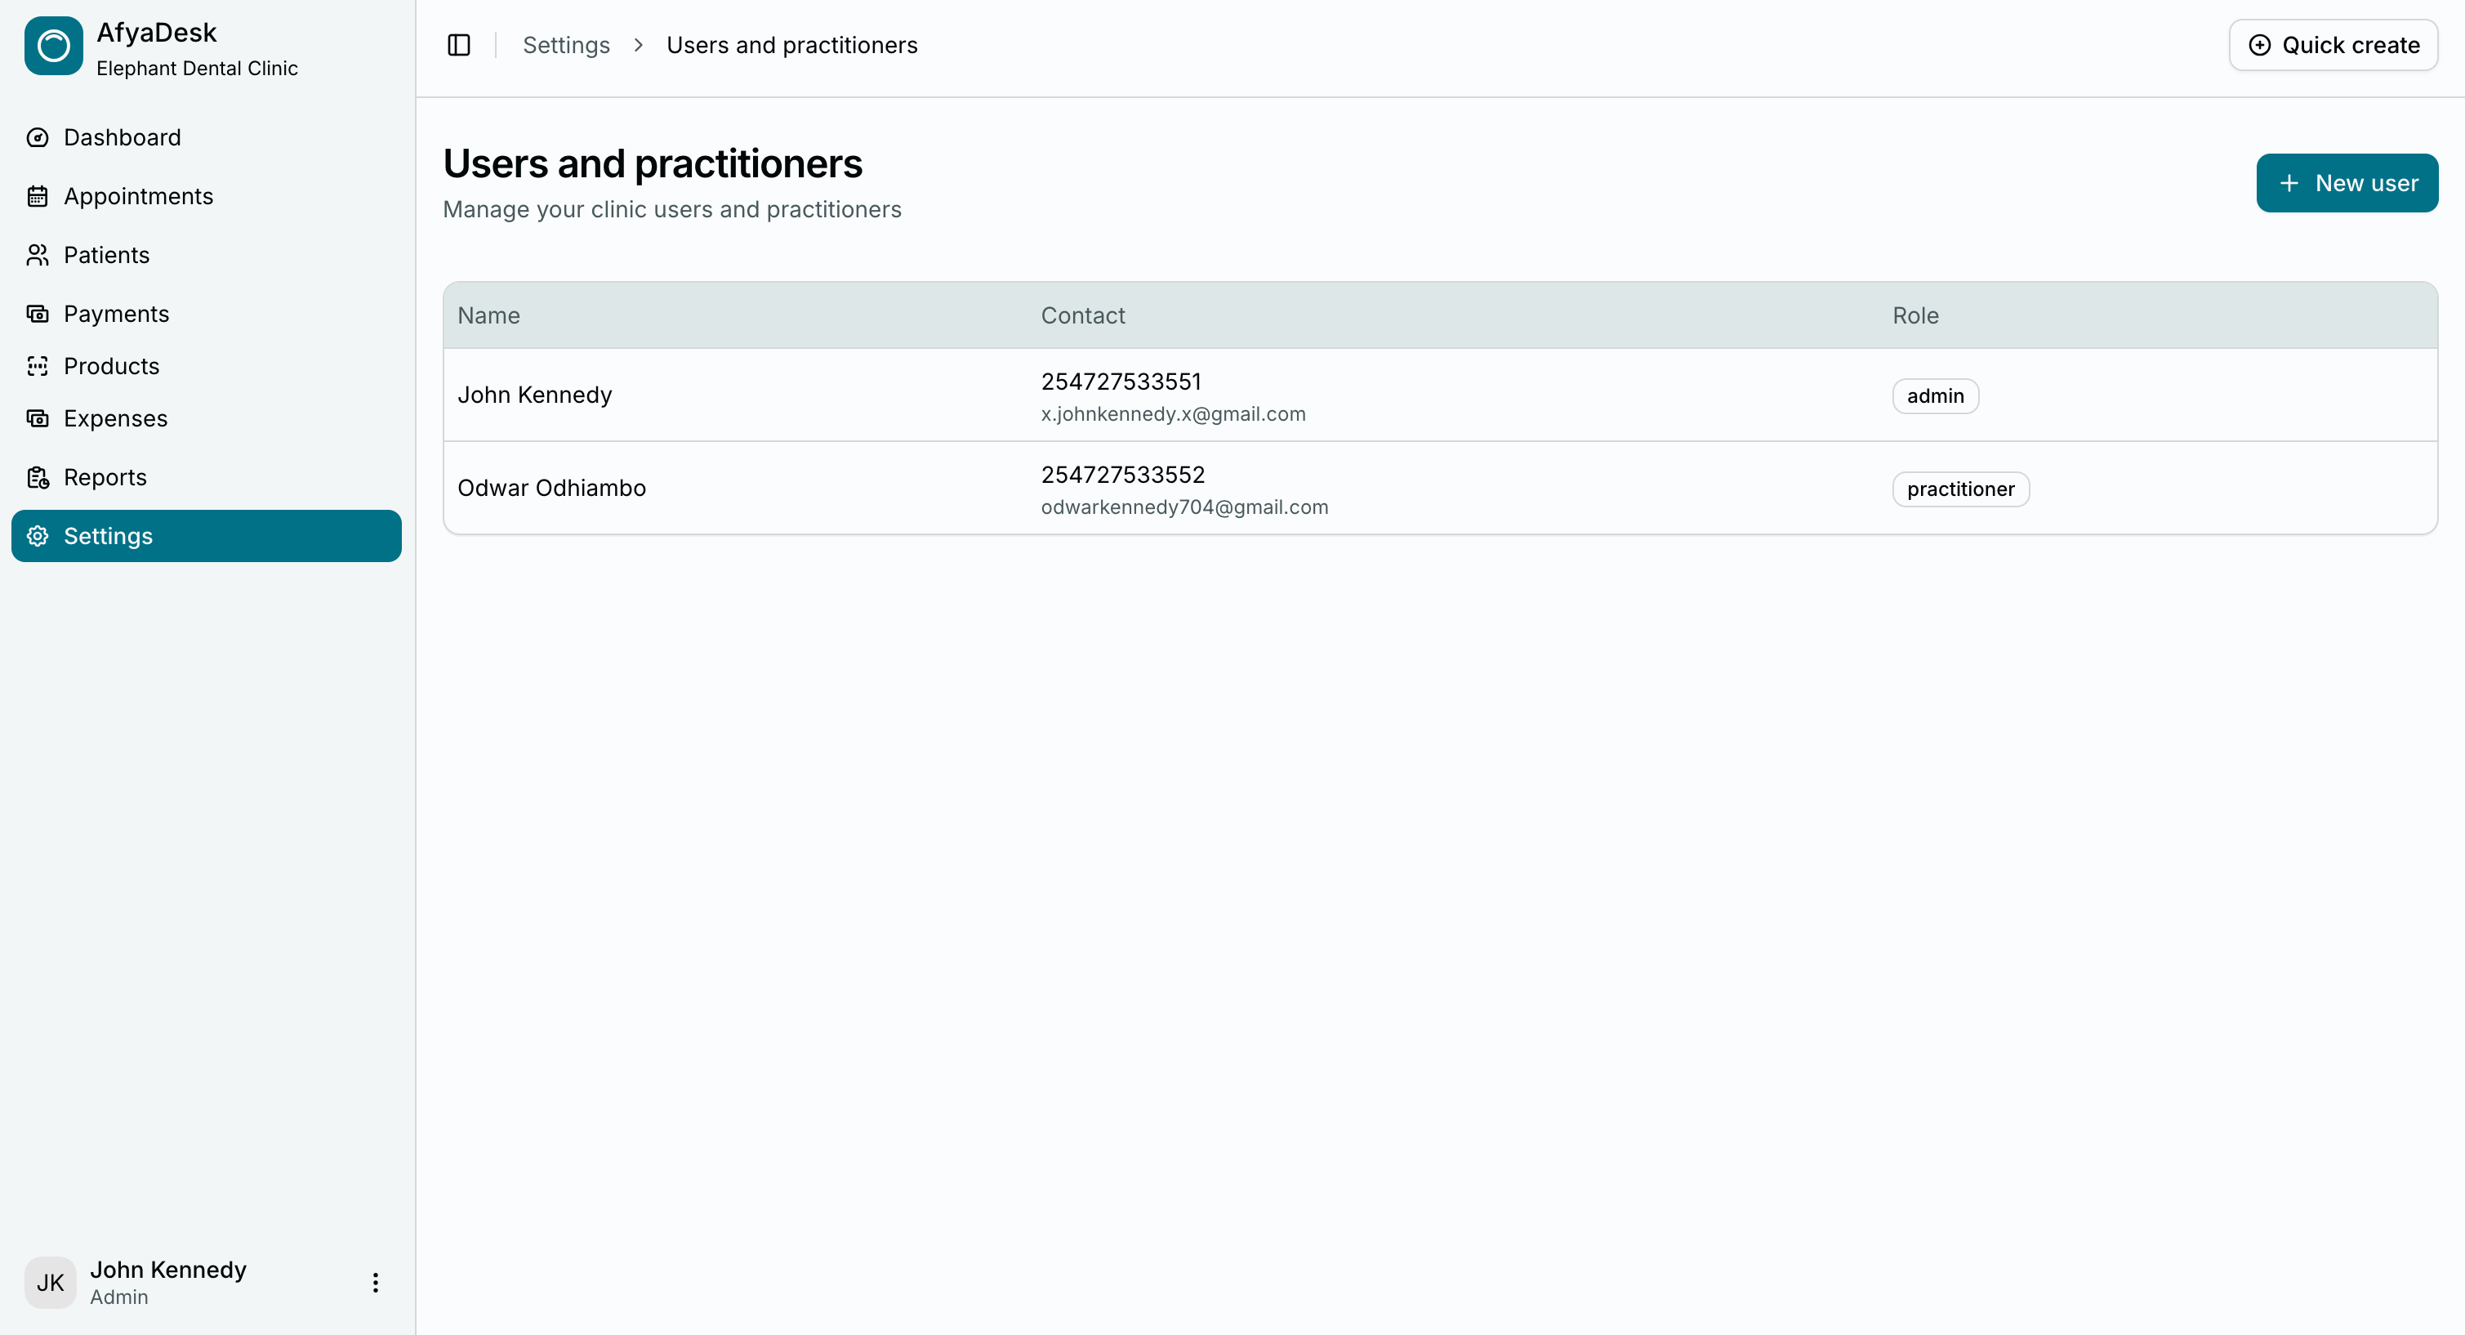Toggle the sidebar panel icon
This screenshot has width=2465, height=1335.
[458, 45]
